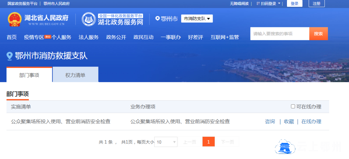Open the 一事联办 navigation item
The width and height of the screenshot is (349, 159).
[171, 37]
